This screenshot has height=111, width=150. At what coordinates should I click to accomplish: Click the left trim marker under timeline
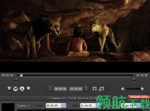[16, 80]
